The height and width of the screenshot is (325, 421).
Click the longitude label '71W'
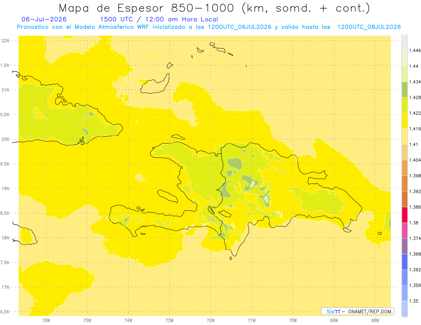tap(252, 320)
